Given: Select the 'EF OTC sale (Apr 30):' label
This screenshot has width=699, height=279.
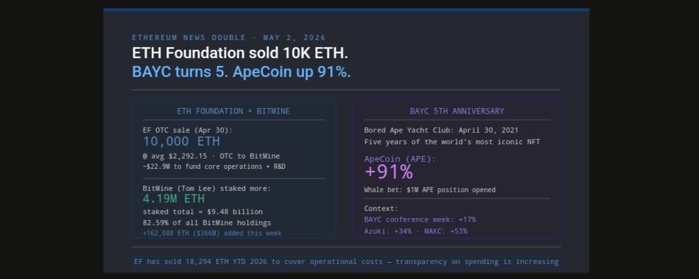Looking at the screenshot, I should [x=188, y=130].
